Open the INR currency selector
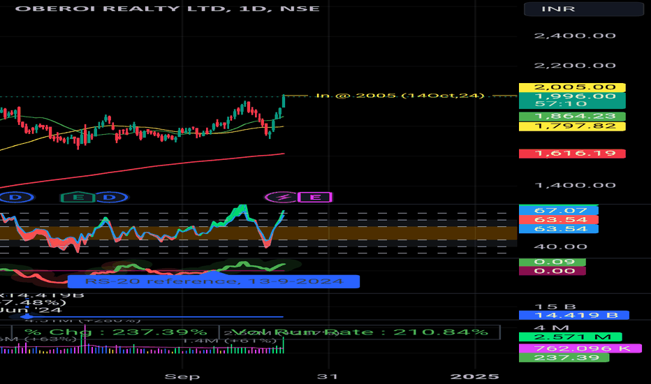 (x=584, y=8)
